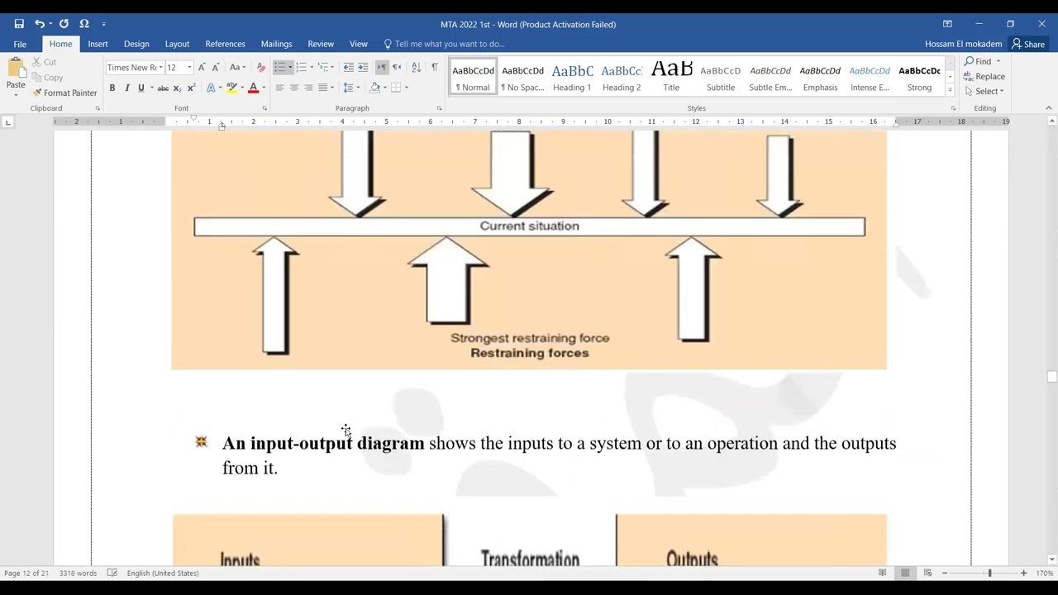Screen dimensions: 1058x595
Task: Toggle left-to-right text direction
Action: click(382, 68)
